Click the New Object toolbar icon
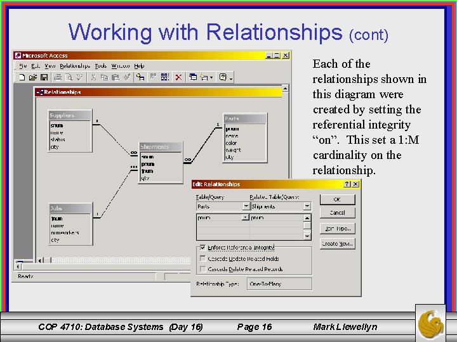 coord(204,77)
